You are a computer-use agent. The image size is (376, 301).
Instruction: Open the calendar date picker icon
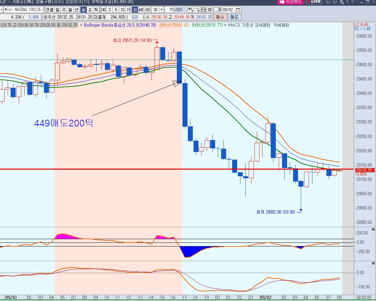pos(238,10)
